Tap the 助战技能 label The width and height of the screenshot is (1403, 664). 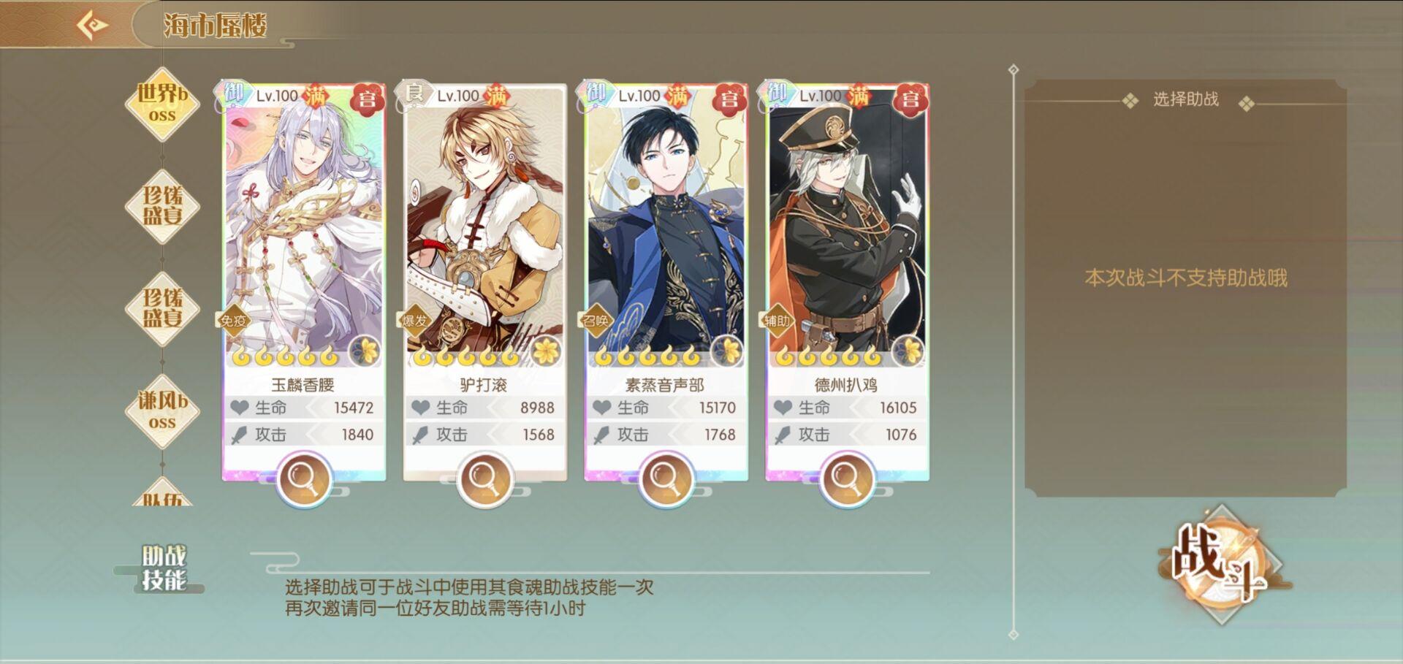pos(164,568)
